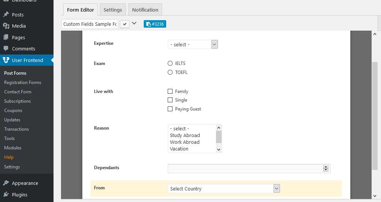
Task: Click the User Frontend logo icon
Action: [x=6, y=60]
